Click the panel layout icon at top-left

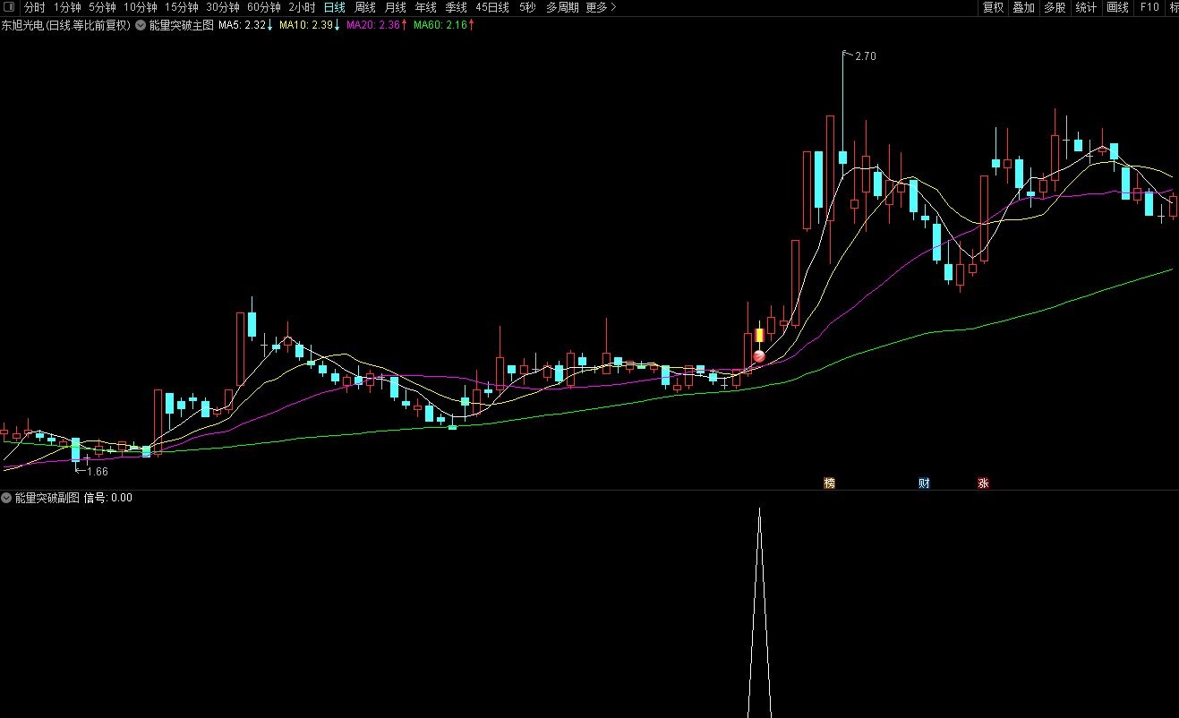pos(9,7)
